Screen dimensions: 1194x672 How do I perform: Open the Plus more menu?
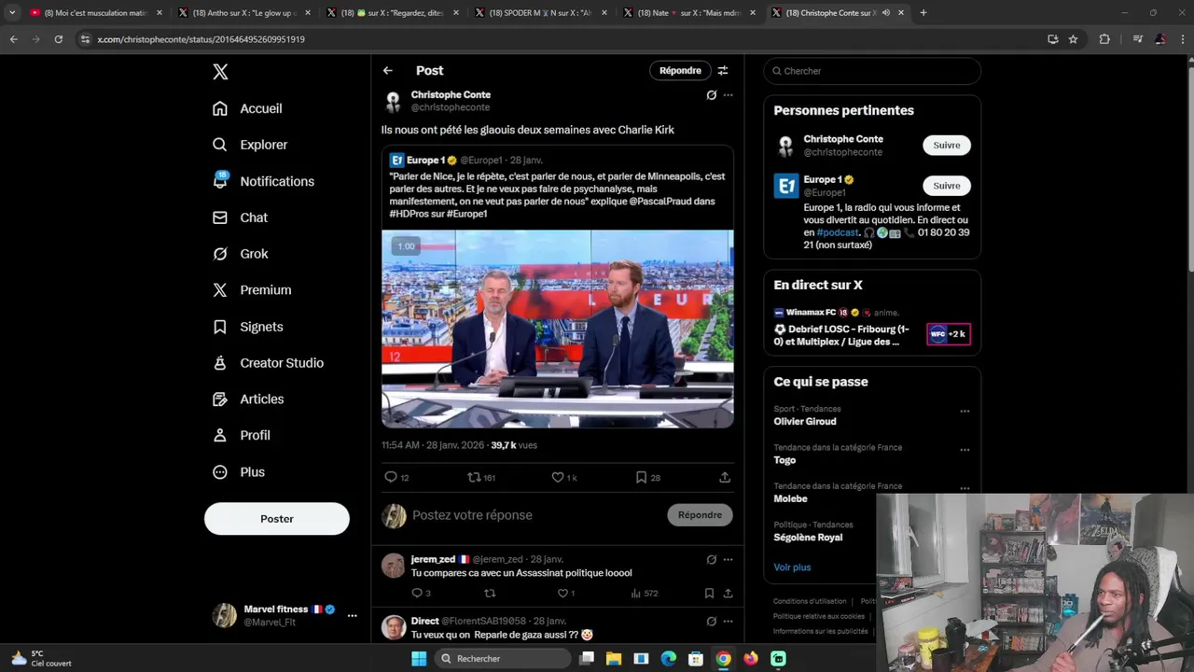(x=239, y=472)
